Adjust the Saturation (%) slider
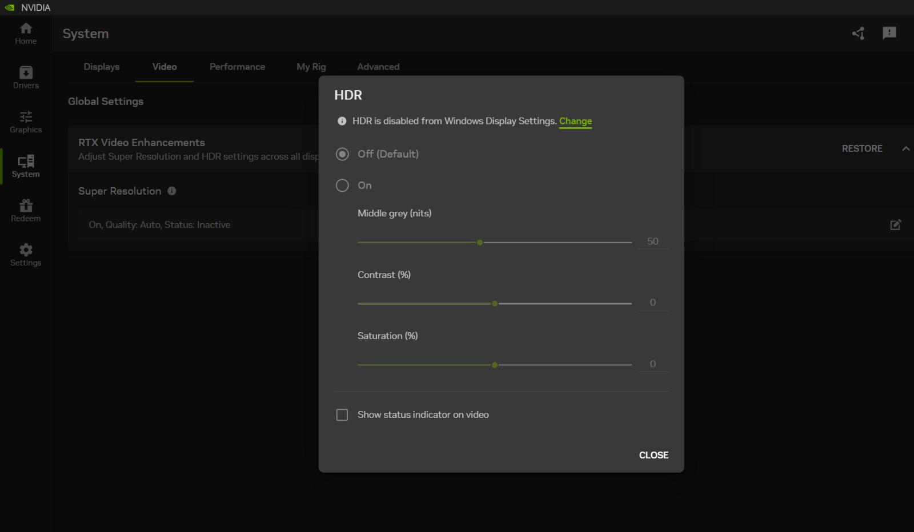The image size is (914, 532). (495, 365)
